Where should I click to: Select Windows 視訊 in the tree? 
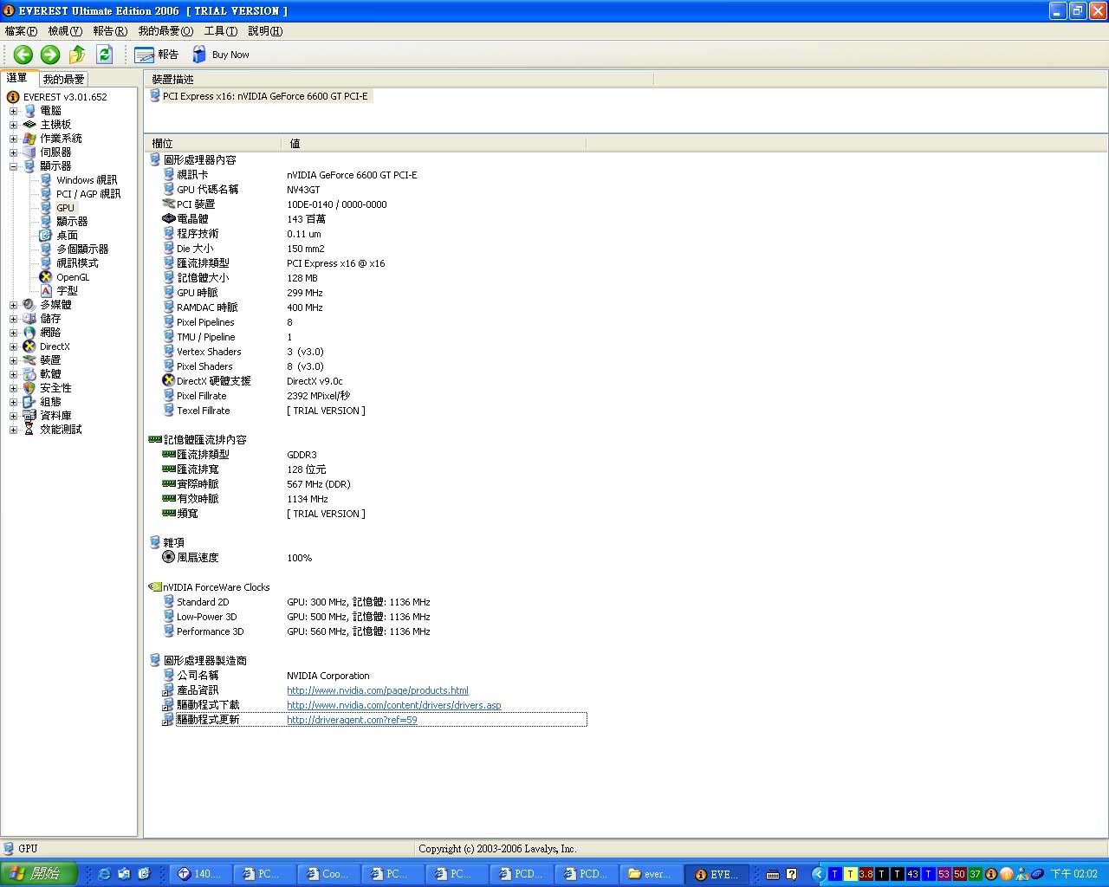coord(86,180)
